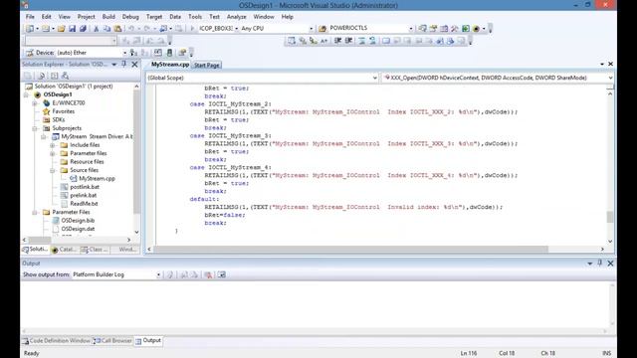The width and height of the screenshot is (637, 358).
Task: Open the Call Browser tab
Action: (x=112, y=341)
